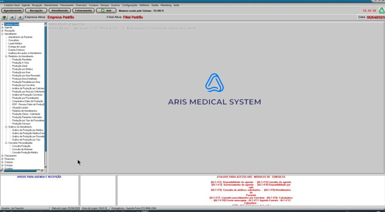This screenshot has height=212, width=385.
Task: Expand the Agenda tree node
Action: 2,27
